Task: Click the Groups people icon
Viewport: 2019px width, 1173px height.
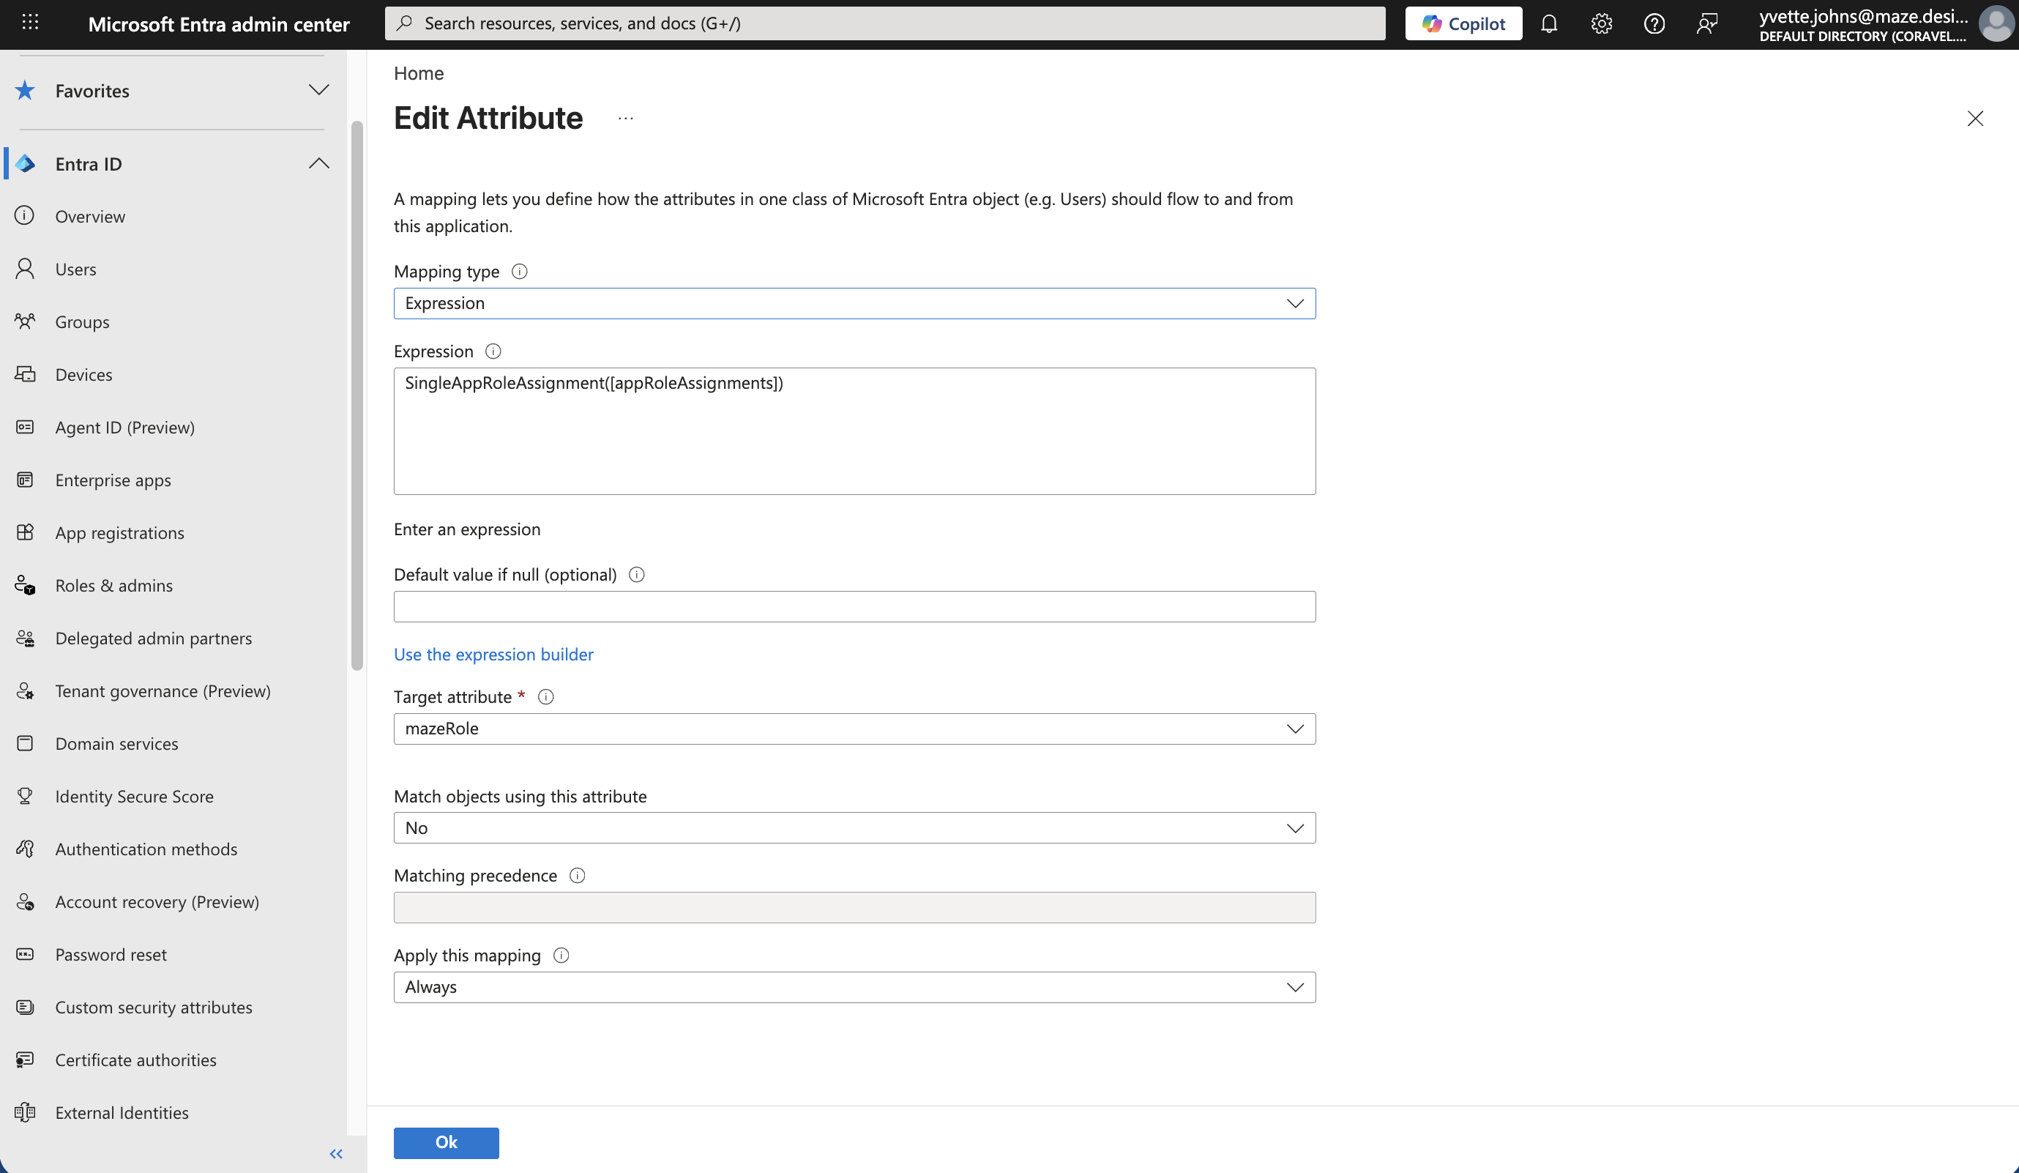Action: point(25,321)
